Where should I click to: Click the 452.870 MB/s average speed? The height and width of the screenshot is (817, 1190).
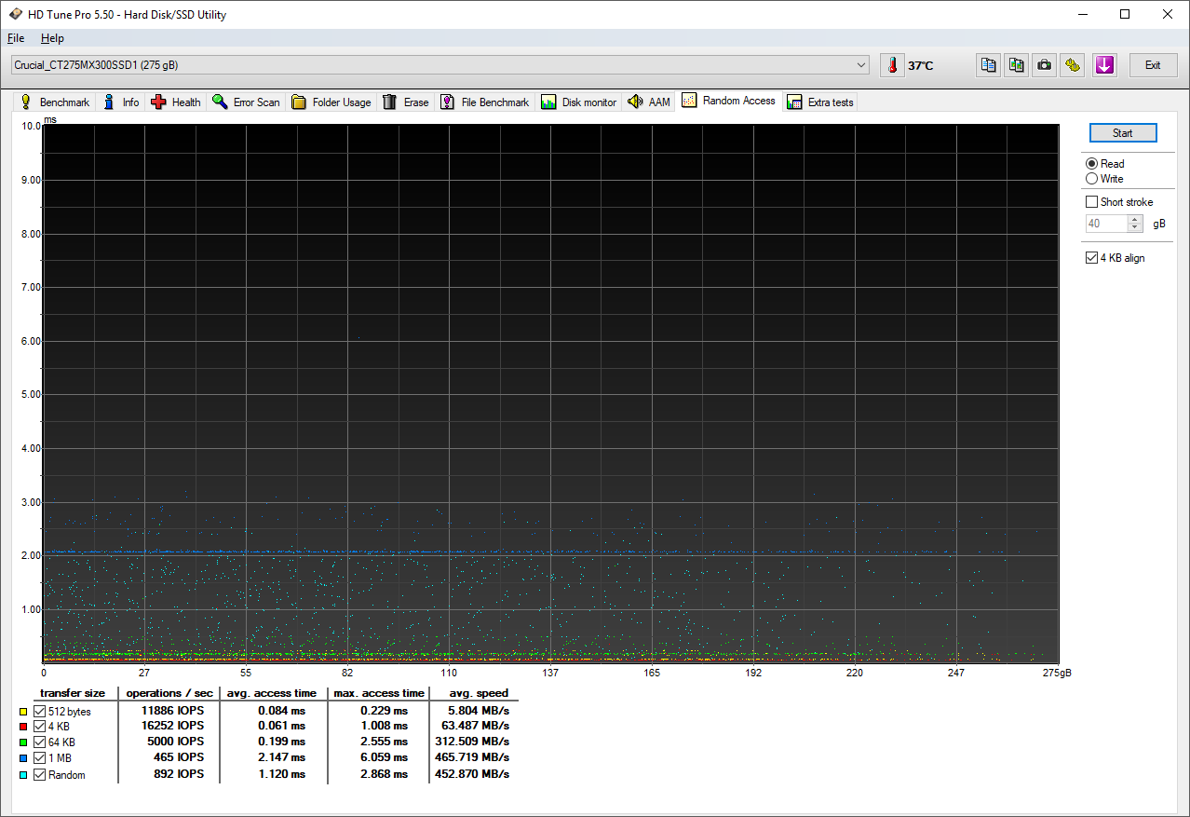(x=474, y=774)
